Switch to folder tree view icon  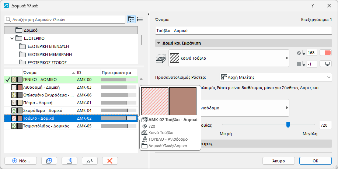coord(131,20)
